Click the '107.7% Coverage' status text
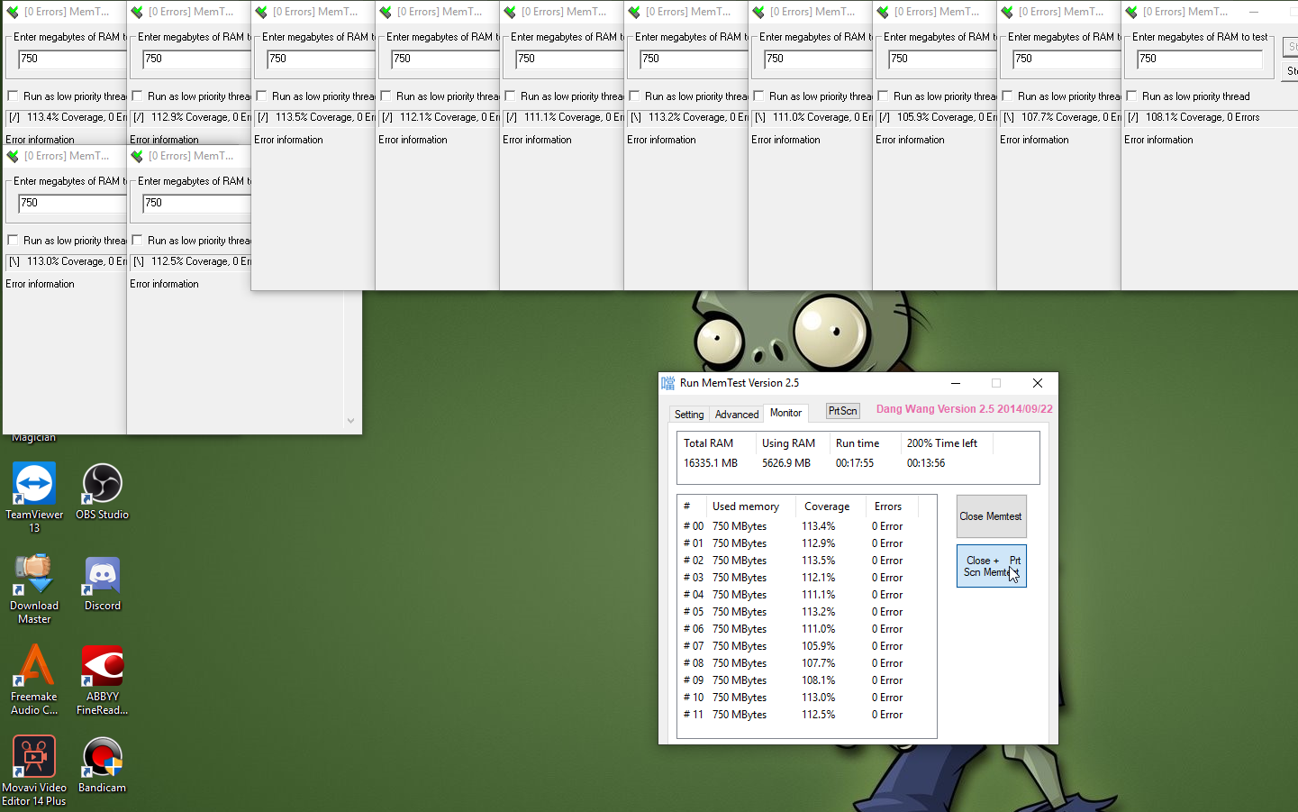Image resolution: width=1298 pixels, height=812 pixels. 1059,117
